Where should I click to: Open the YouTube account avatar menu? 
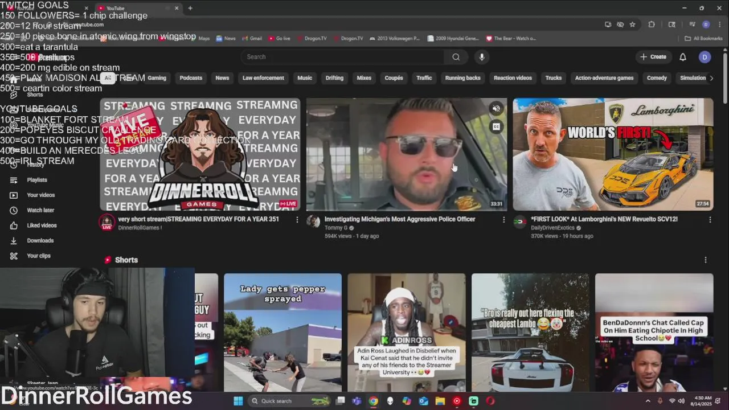point(705,57)
